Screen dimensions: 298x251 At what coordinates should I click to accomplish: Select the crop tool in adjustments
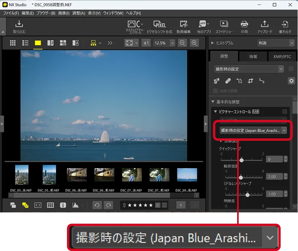click(x=250, y=81)
